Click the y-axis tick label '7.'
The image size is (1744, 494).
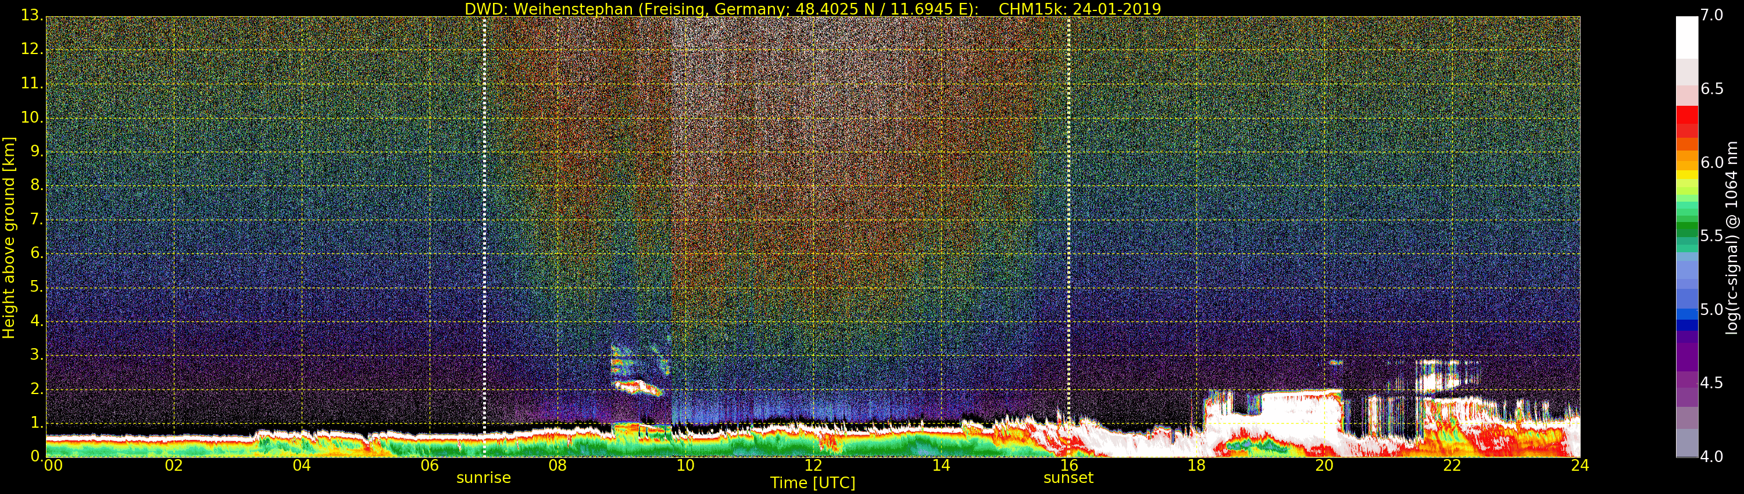pyautogui.click(x=37, y=219)
